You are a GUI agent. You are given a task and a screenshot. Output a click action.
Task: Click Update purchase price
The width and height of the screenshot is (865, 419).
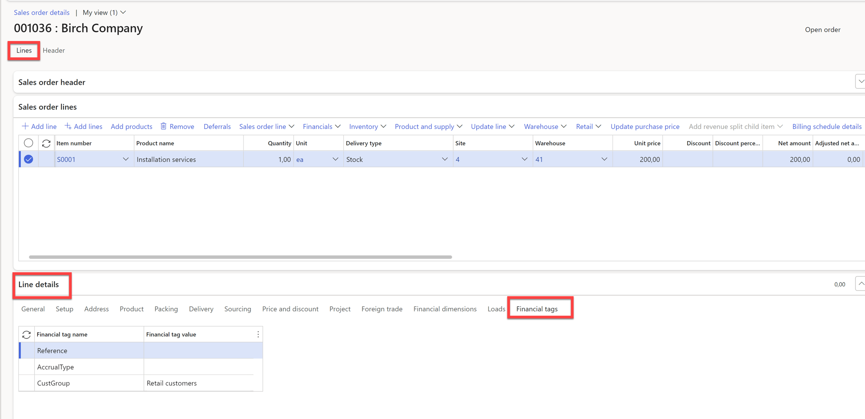click(x=645, y=126)
